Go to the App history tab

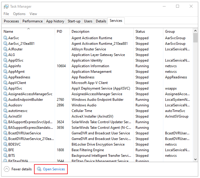point(55,21)
